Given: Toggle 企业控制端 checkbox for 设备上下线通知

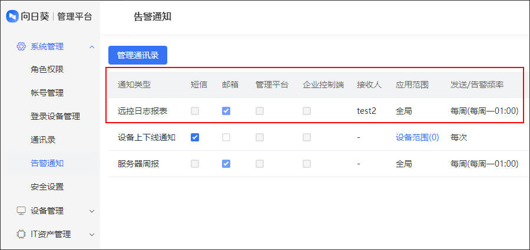Looking at the screenshot, I should click(x=307, y=137).
